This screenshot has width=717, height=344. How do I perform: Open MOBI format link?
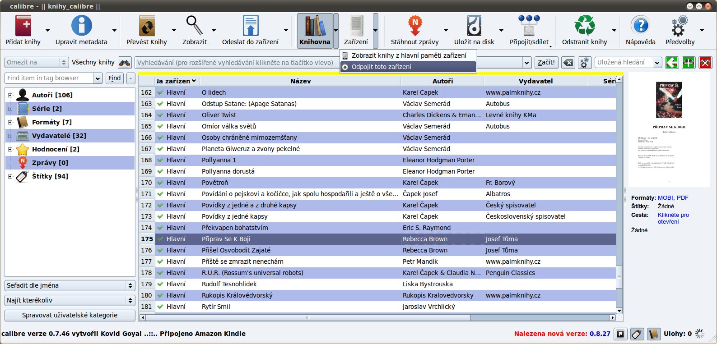666,197
